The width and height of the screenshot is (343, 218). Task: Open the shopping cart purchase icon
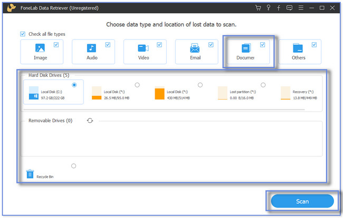pyautogui.click(x=258, y=8)
